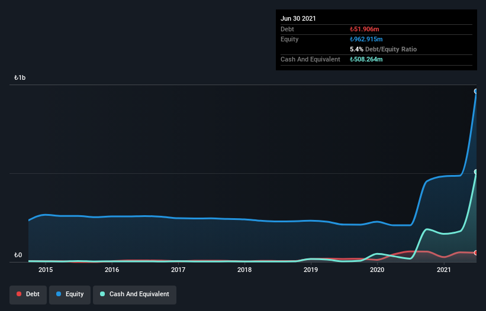Viewport: 486px width, 311px height.
Task: Click the Debt label in tooltip
Action: tap(287, 29)
